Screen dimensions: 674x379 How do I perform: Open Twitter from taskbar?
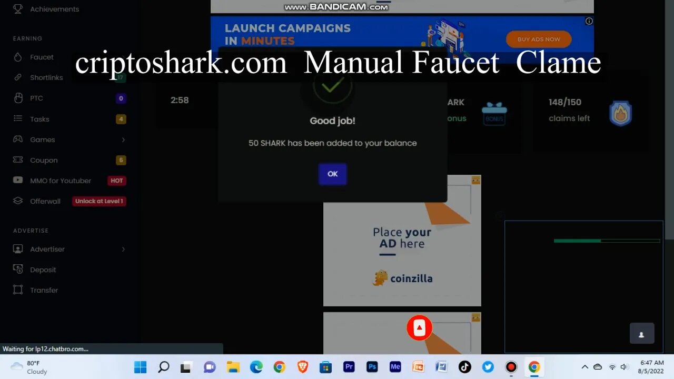pyautogui.click(x=488, y=367)
